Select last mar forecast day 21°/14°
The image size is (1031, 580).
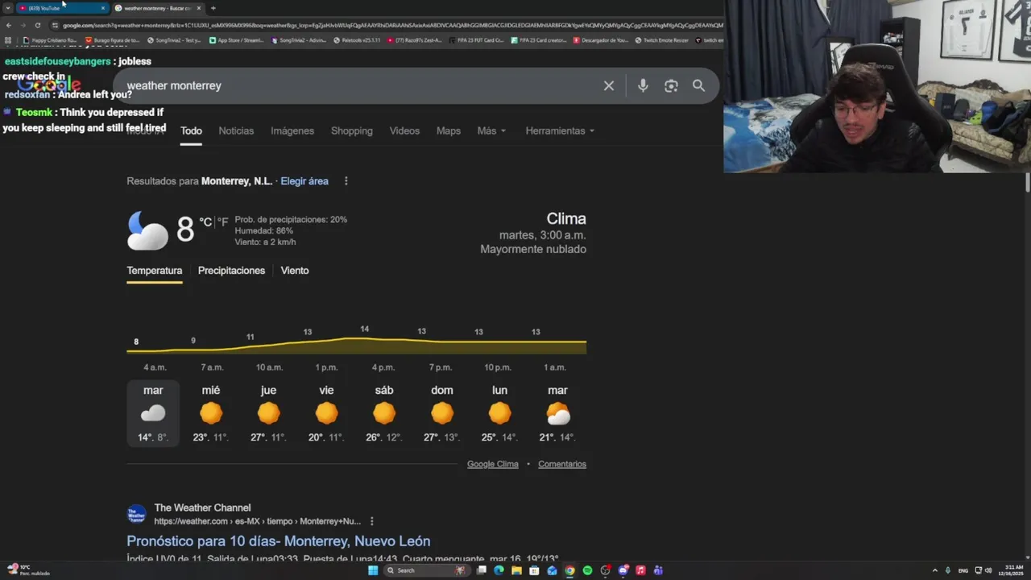click(557, 413)
